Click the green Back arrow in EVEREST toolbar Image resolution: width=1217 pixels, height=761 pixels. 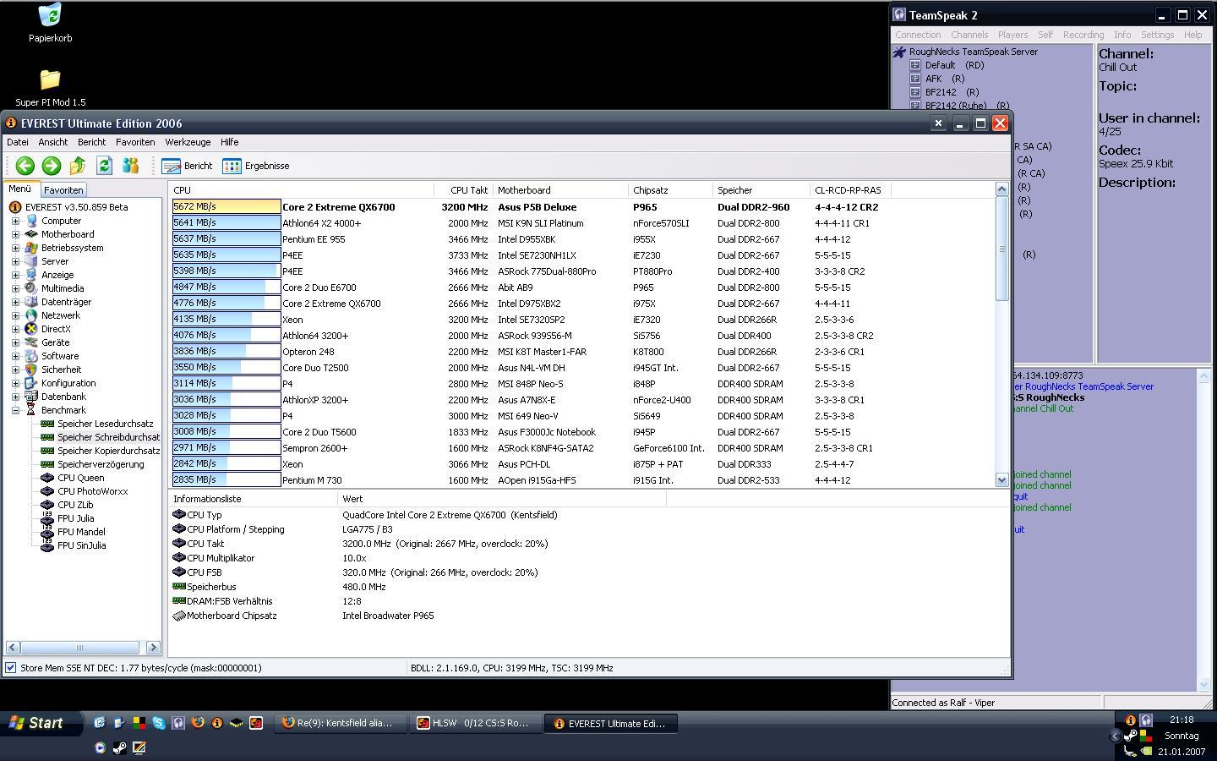pyautogui.click(x=25, y=166)
